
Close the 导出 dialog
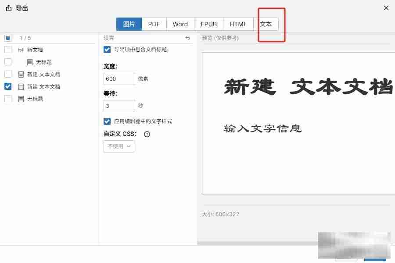[x=386, y=8]
